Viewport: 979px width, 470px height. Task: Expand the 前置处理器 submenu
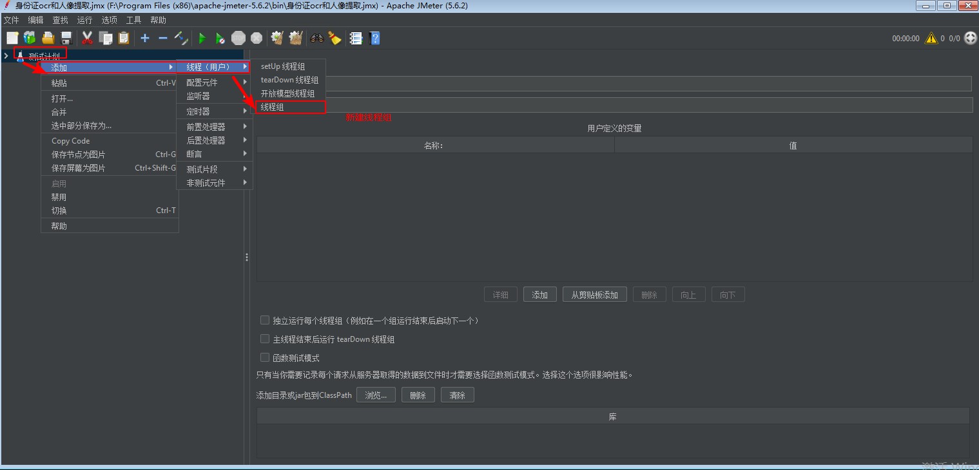(214, 127)
